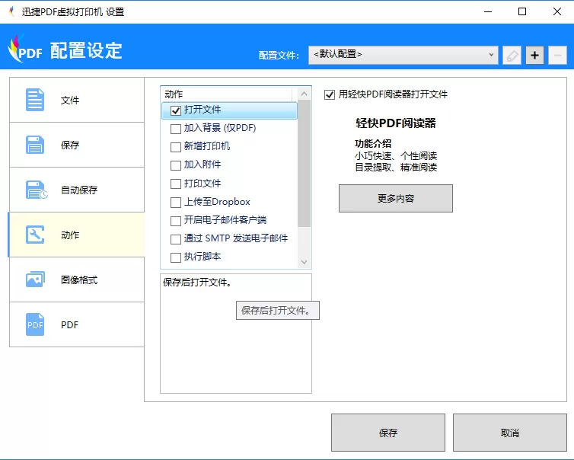Remove profile with the minus icon

557,56
